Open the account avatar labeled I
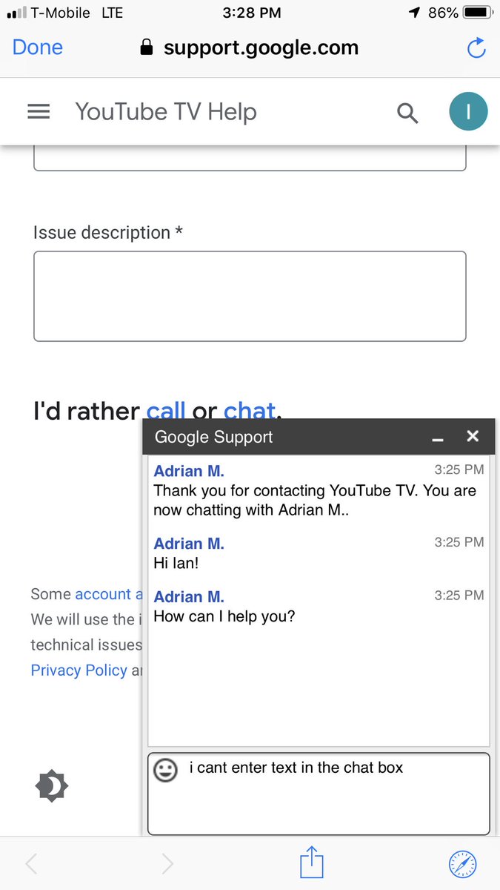The image size is (500, 890). click(x=468, y=112)
